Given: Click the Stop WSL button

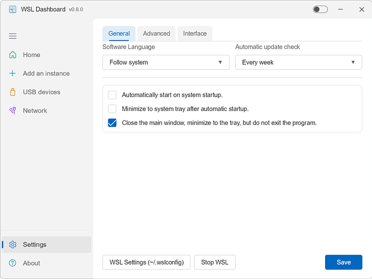Looking at the screenshot, I should coord(214,262).
